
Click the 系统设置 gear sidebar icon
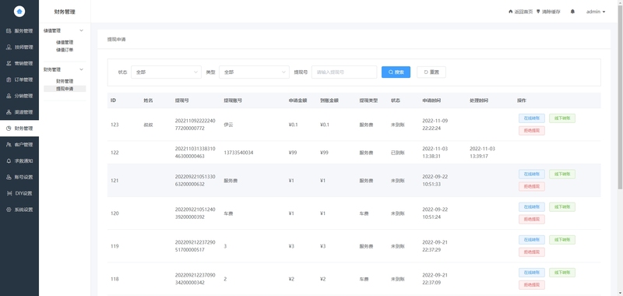(x=9, y=210)
